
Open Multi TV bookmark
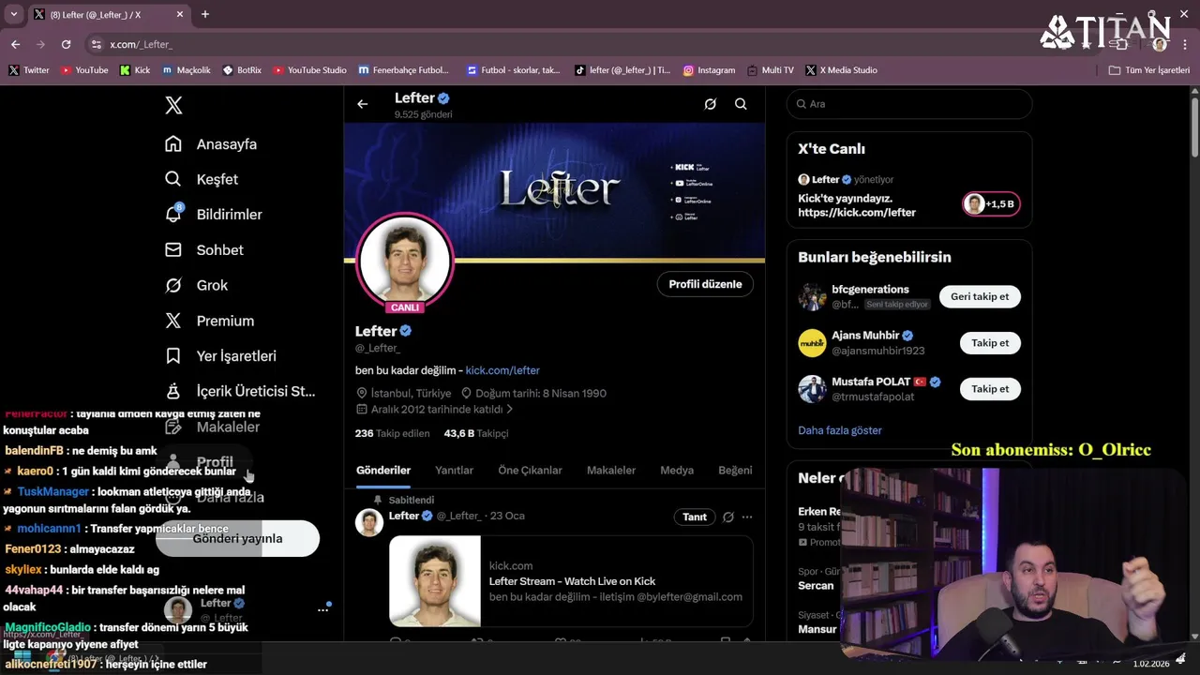pyautogui.click(x=771, y=70)
